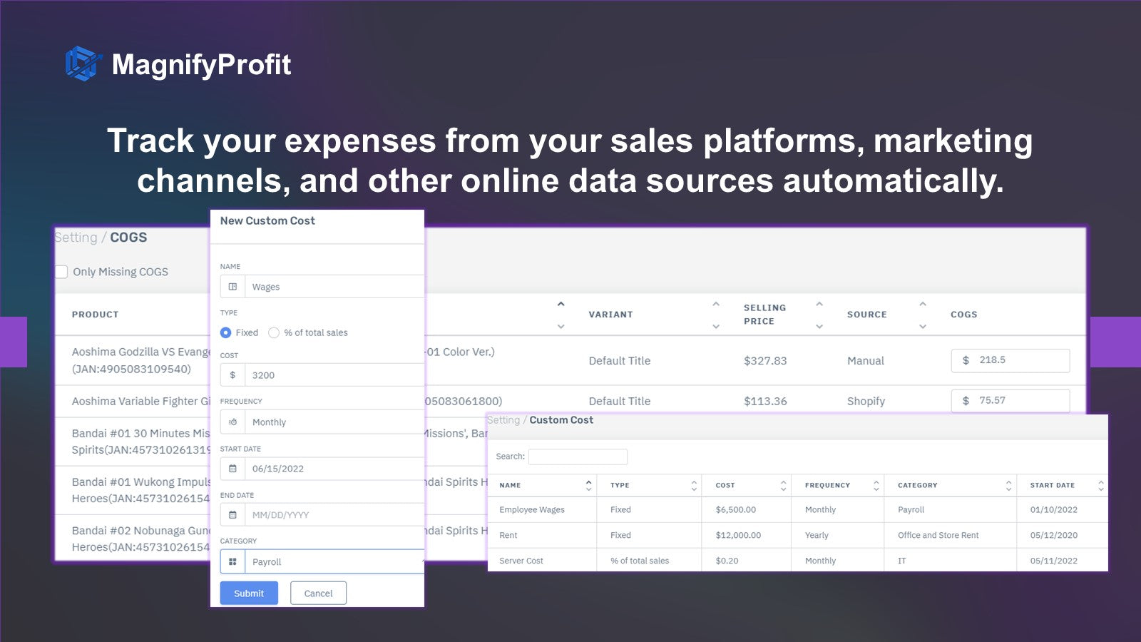Click the Custom Cost search box
The image size is (1141, 642).
click(578, 457)
